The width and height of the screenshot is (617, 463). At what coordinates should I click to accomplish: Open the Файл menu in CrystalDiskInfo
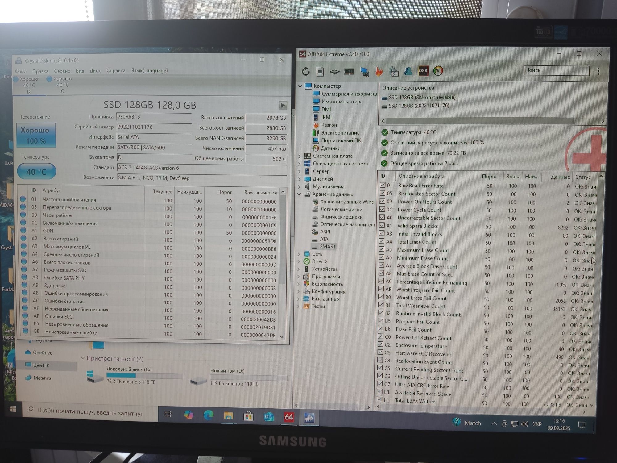(21, 71)
